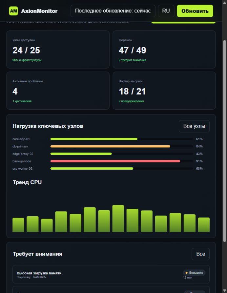The width and height of the screenshot is (227, 293).
Task: Click the first bar in Тренд CPU chart
Action: click(18, 225)
